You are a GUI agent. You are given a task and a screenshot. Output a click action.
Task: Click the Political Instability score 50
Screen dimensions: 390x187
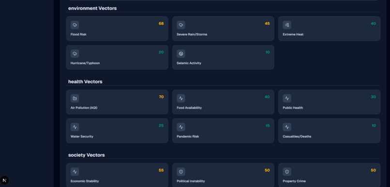pos(267,170)
